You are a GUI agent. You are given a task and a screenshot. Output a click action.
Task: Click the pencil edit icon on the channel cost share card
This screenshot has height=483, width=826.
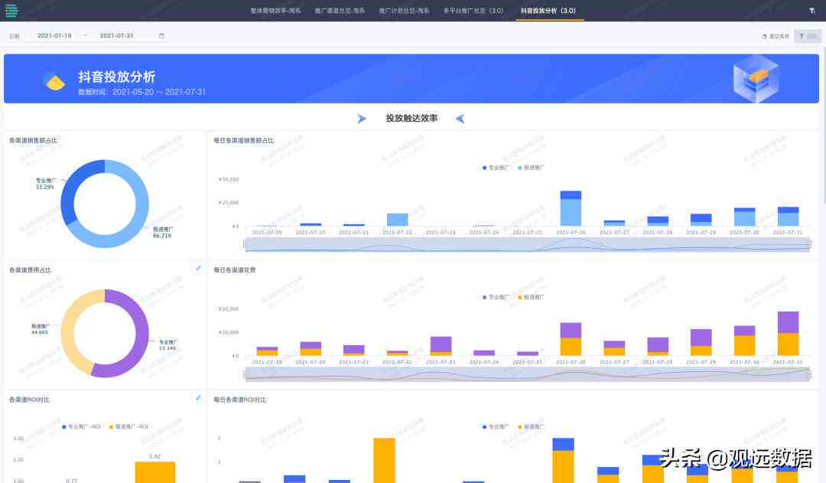coord(199,269)
